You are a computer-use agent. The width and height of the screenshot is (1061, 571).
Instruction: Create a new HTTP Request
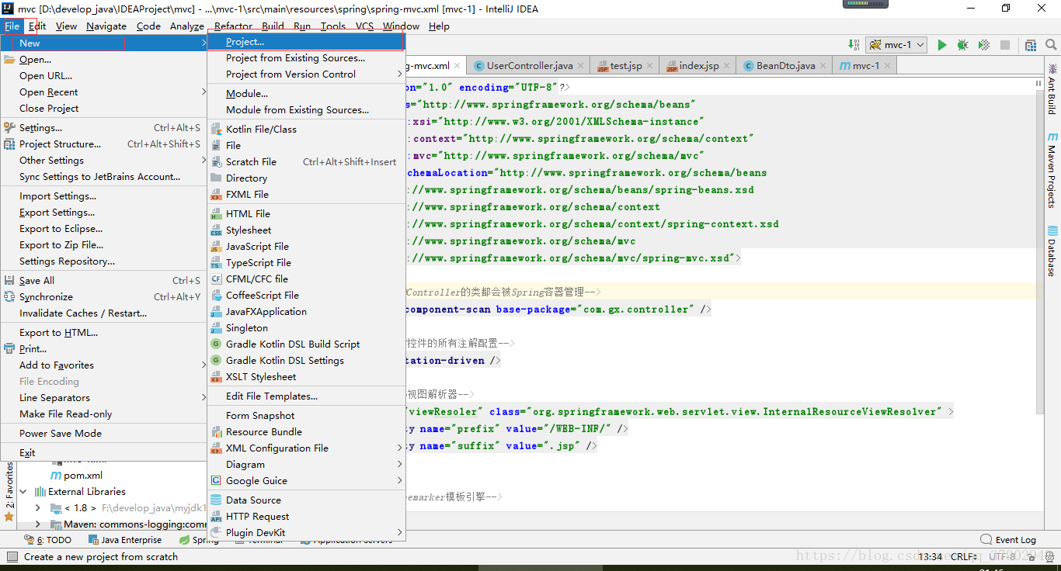tap(306, 516)
